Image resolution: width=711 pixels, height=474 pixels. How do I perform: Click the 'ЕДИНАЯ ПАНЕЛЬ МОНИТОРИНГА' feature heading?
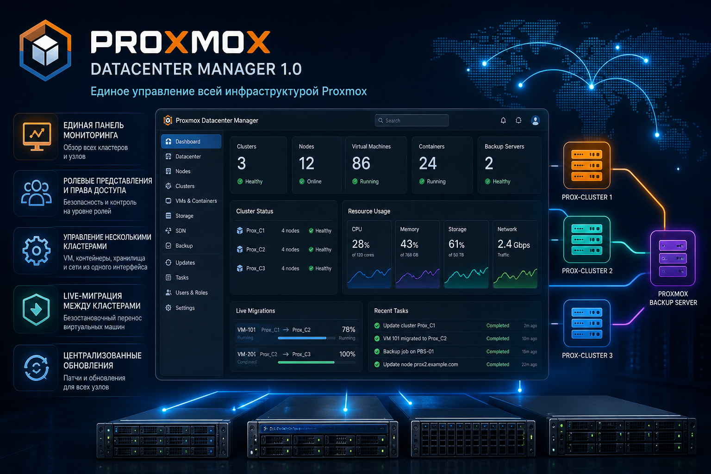[94, 130]
